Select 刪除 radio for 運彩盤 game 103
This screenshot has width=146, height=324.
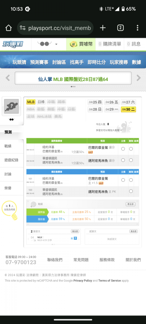(131, 191)
